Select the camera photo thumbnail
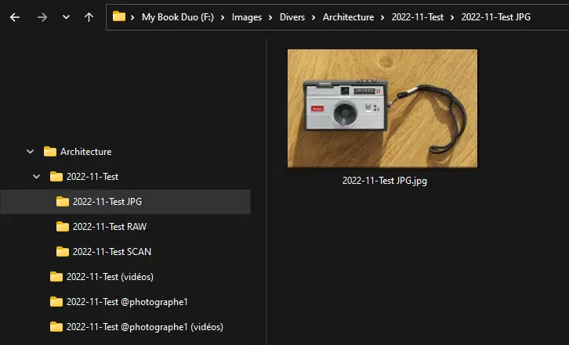Viewport: 569px width, 345px height. 382,109
